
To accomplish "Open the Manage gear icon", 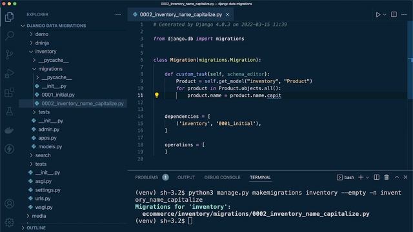I will coord(9,222).
